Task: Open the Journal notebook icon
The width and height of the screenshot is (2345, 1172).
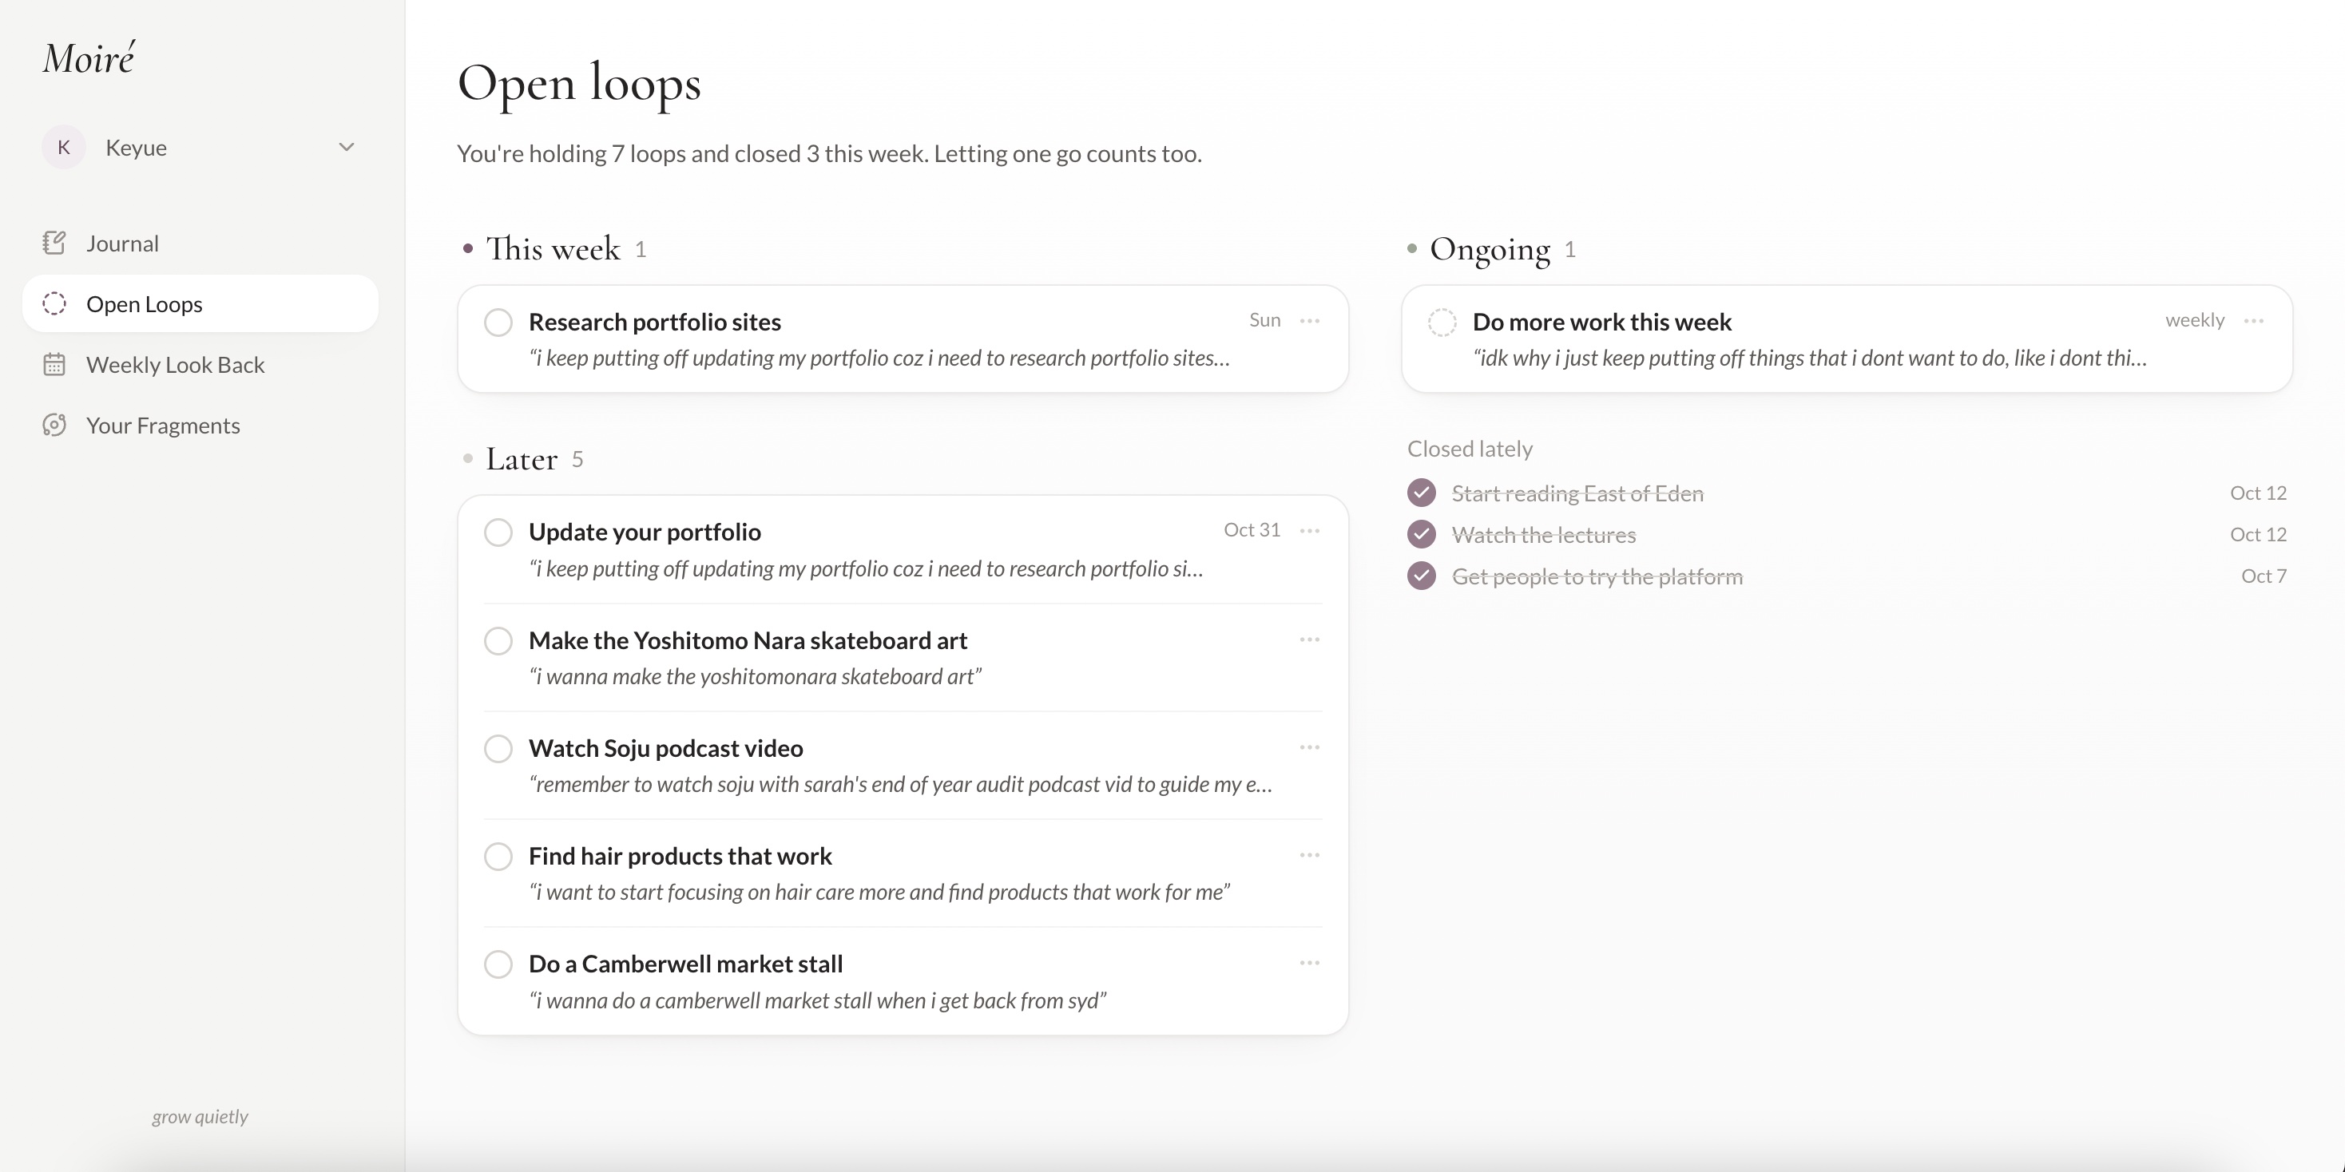Action: 54,243
